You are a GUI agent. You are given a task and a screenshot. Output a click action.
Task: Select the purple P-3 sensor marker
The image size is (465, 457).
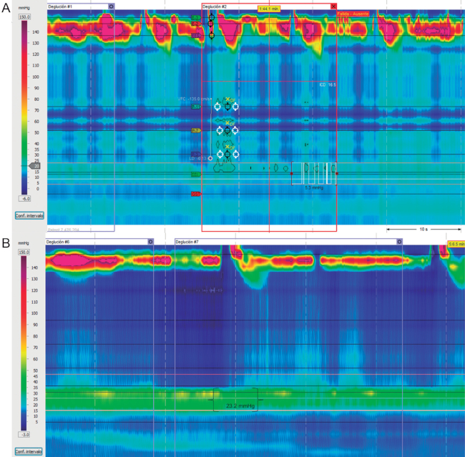[x=195, y=153]
